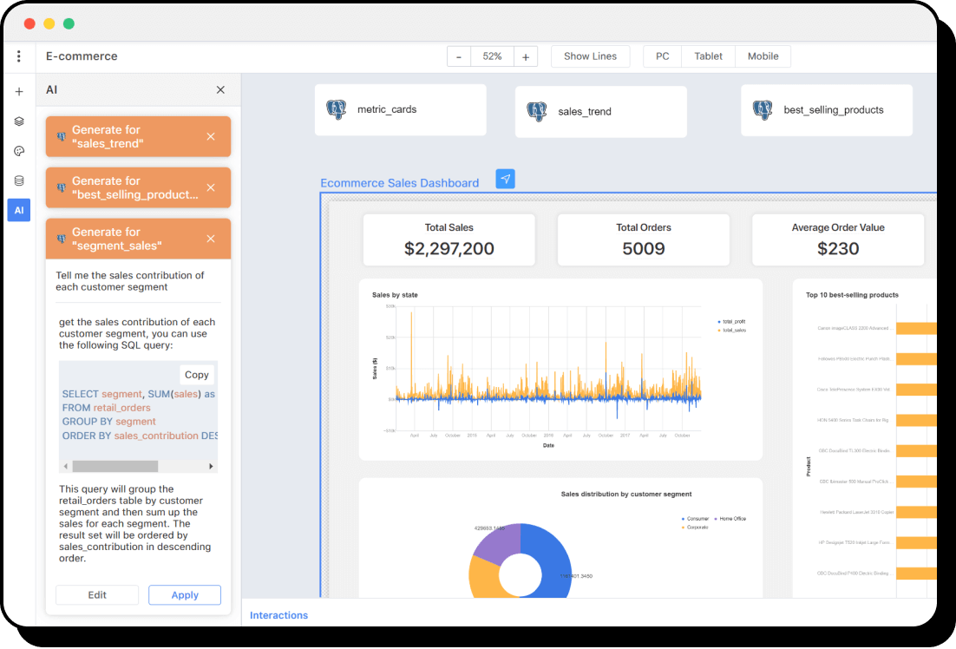This screenshot has height=649, width=956.
Task: Select the AI sidebar icon
Action: pyautogui.click(x=19, y=210)
